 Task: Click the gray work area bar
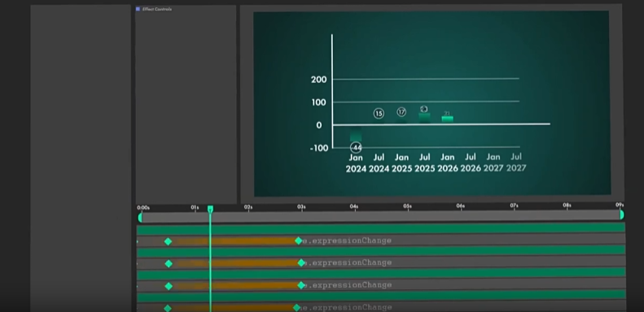pyautogui.click(x=381, y=217)
